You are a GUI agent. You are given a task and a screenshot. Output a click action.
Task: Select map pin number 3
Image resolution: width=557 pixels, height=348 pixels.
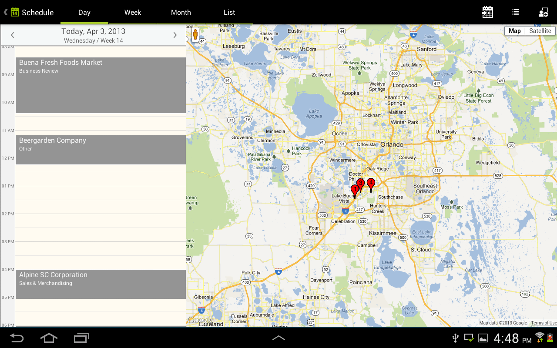[361, 184]
